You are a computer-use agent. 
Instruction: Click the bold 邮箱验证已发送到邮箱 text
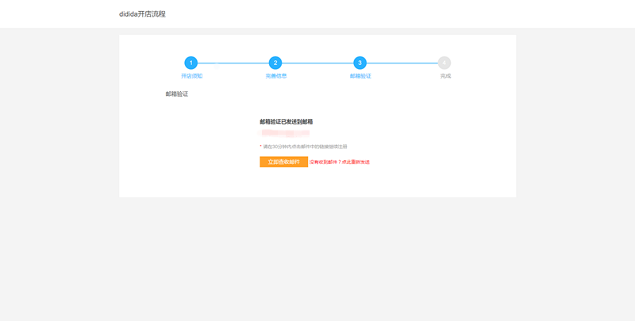(x=286, y=122)
